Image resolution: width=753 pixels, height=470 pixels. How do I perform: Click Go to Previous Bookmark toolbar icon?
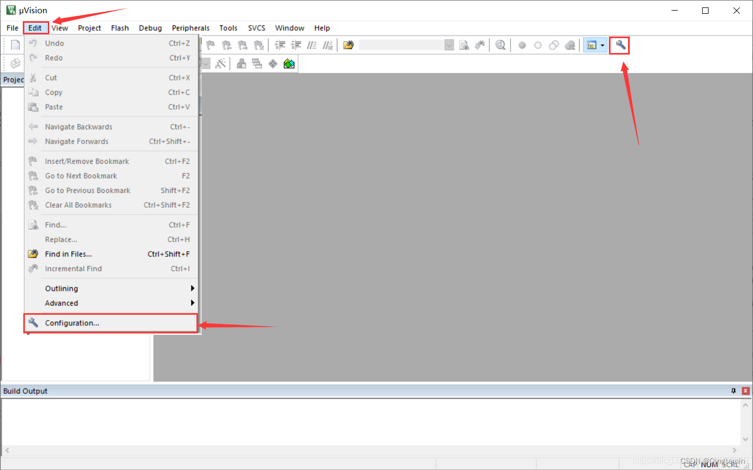227,46
